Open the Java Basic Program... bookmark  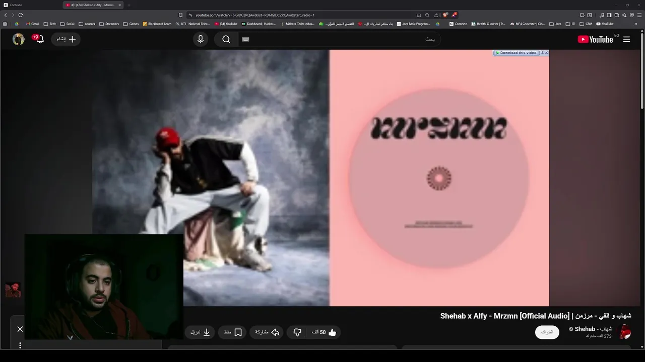coord(413,24)
